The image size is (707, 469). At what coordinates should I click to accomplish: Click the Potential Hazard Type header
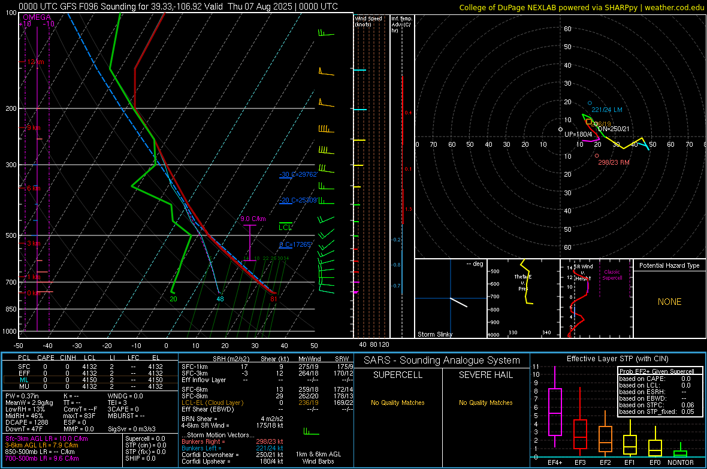pyautogui.click(x=669, y=265)
